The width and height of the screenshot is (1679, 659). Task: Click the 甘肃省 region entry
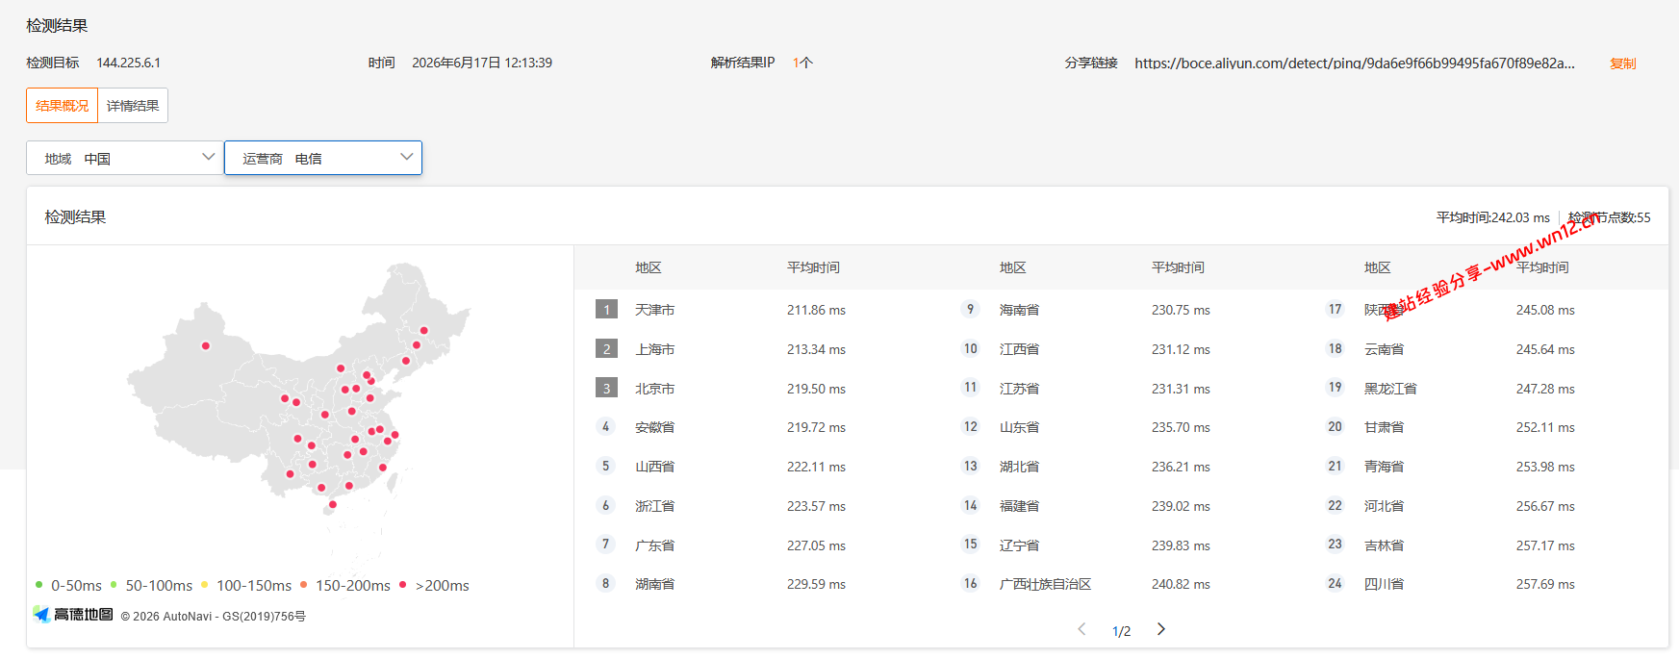[1384, 427]
